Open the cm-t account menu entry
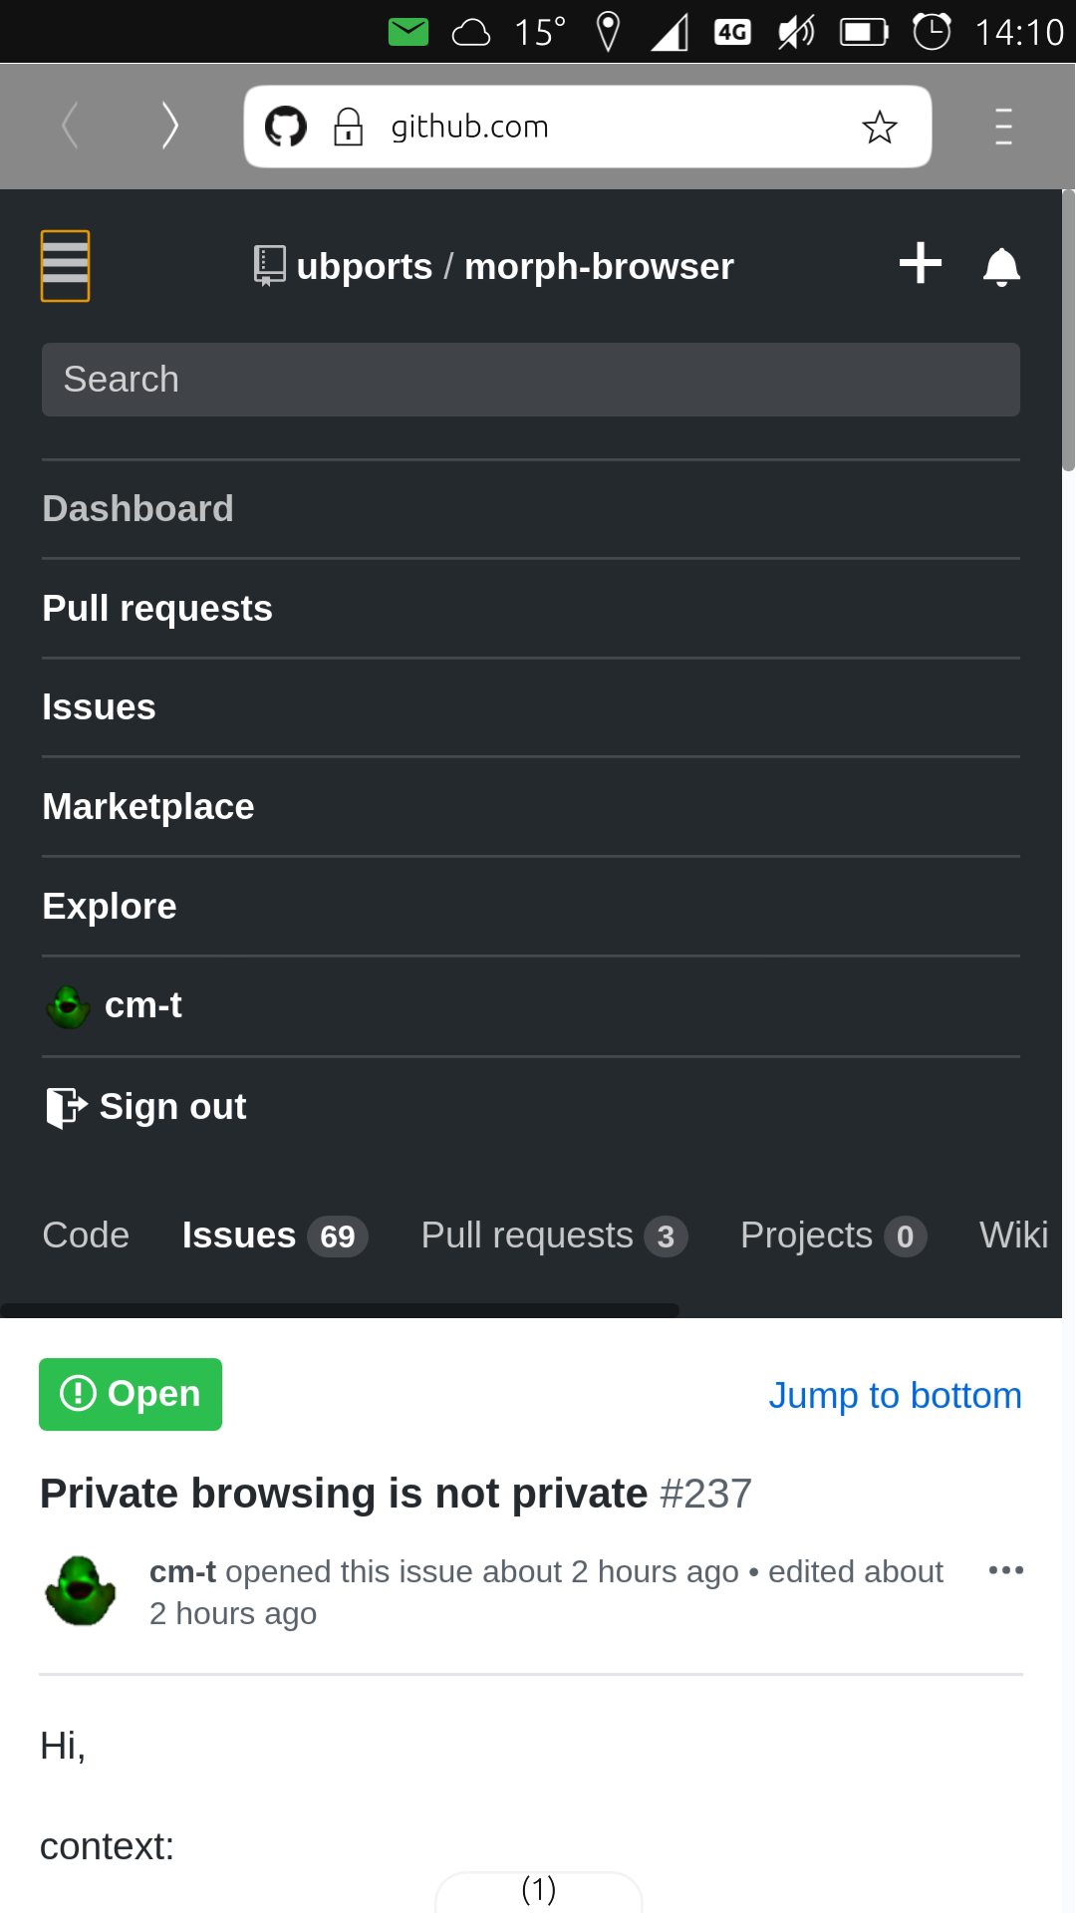Screen dimensions: 1076x1913 142,1005
